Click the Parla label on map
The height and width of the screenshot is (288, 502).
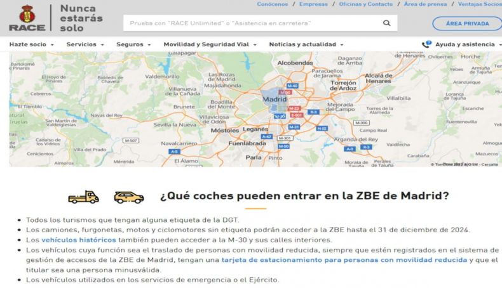[254, 157]
